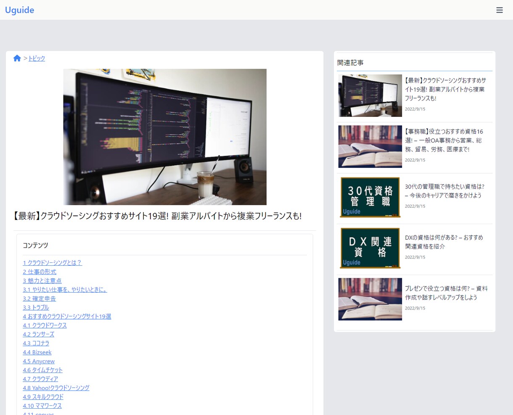Open contents link 4.10 ママワークス

click(x=42, y=406)
